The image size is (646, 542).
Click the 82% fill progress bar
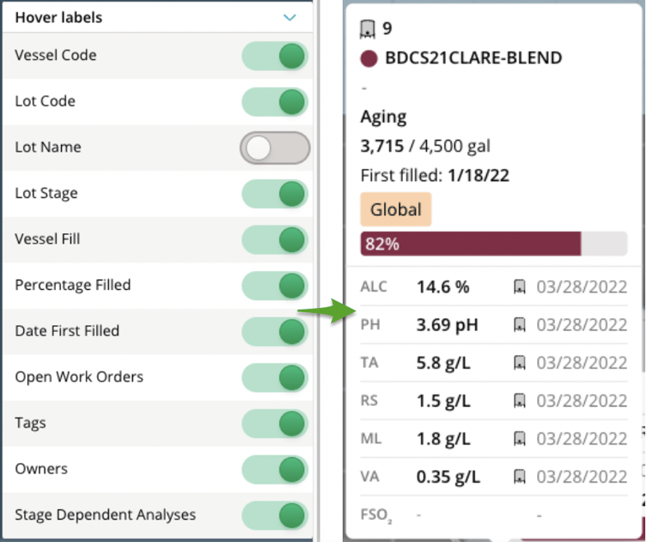coord(493,244)
